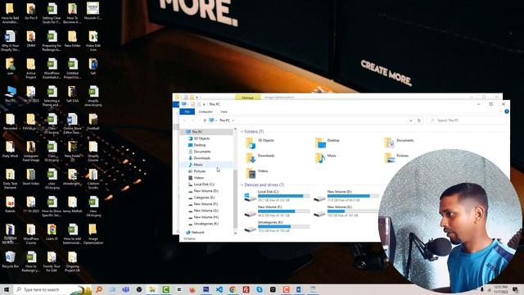Switch to Manage tab in the back Explorer window
Image resolution: width=524 pixels, height=295 pixels.
tap(247, 98)
